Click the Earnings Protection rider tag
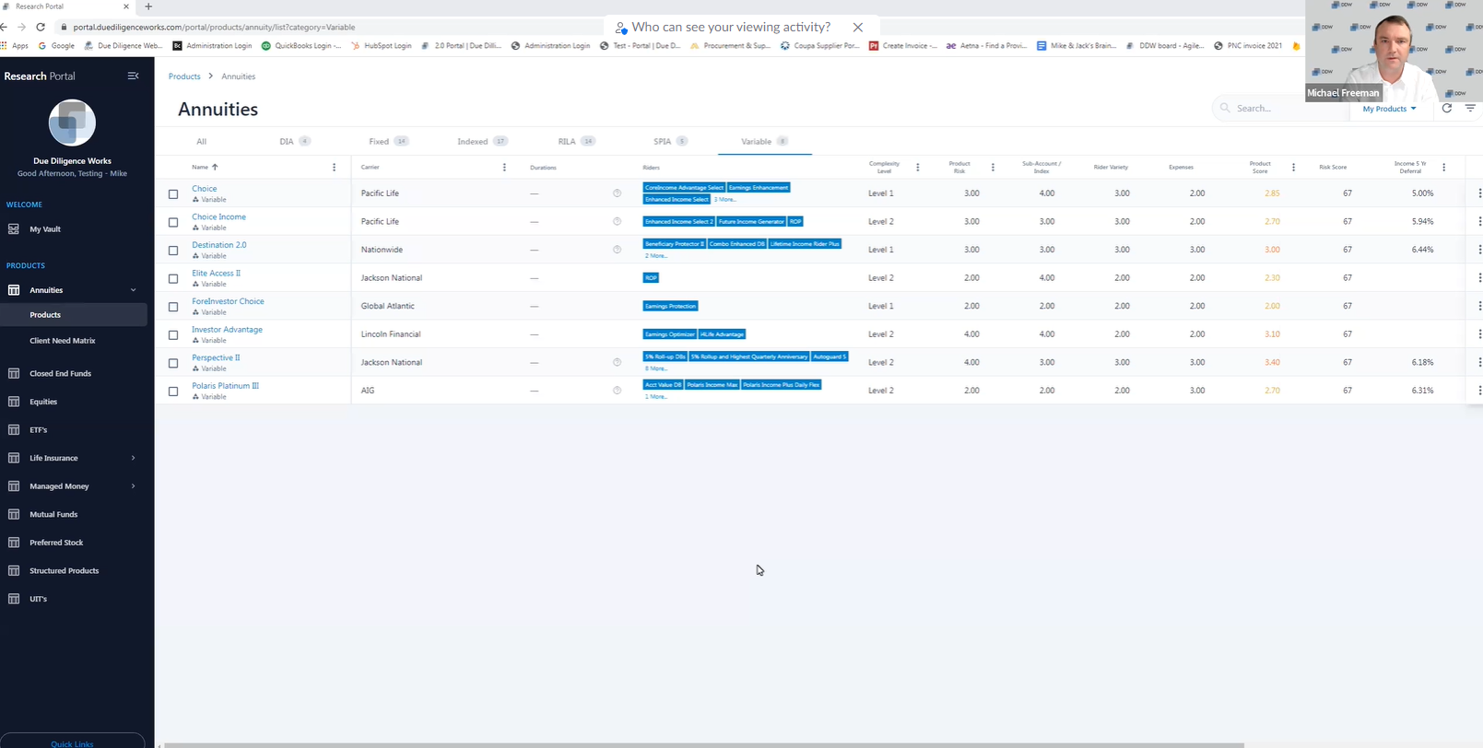1483x748 pixels. point(670,306)
